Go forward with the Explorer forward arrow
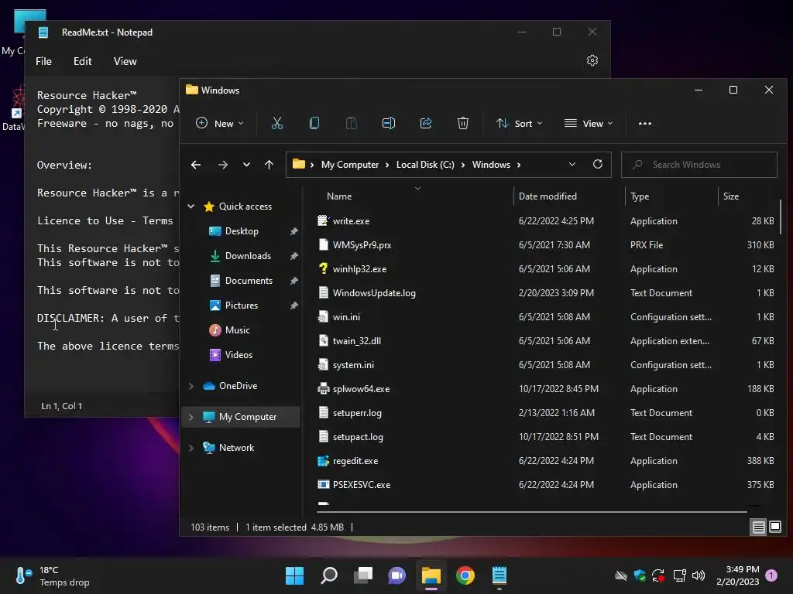793x594 pixels. click(222, 165)
